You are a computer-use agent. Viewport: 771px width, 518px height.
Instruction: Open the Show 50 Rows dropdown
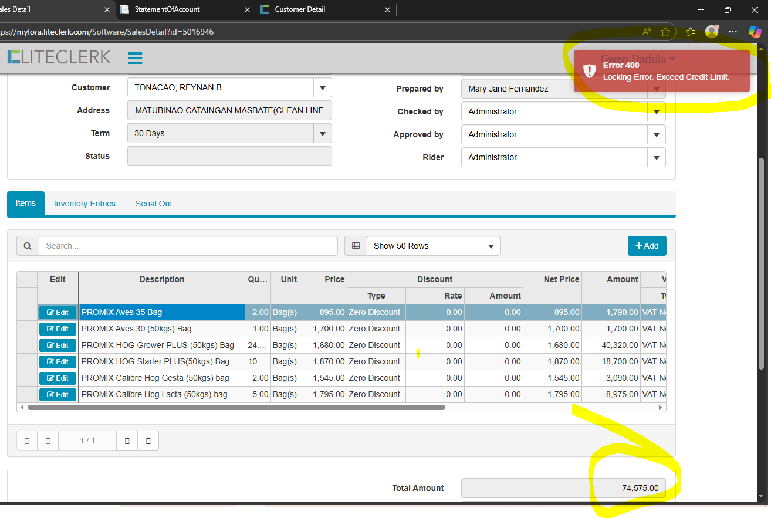coord(491,246)
